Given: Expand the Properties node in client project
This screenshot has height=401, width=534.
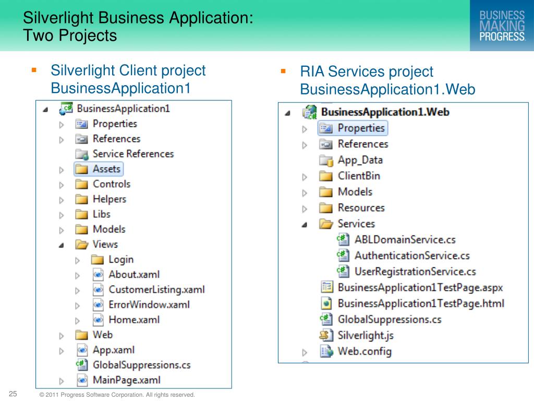Looking at the screenshot, I should [62, 125].
